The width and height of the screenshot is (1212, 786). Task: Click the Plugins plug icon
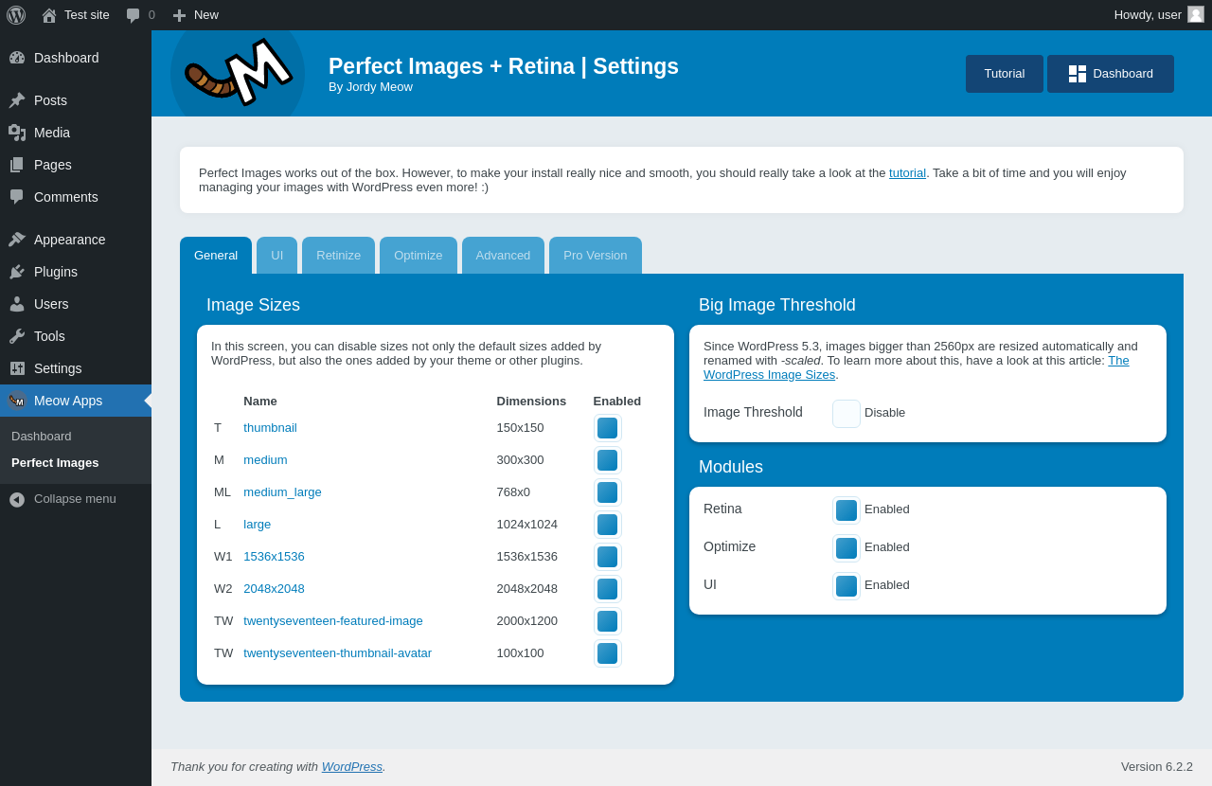[x=17, y=272]
